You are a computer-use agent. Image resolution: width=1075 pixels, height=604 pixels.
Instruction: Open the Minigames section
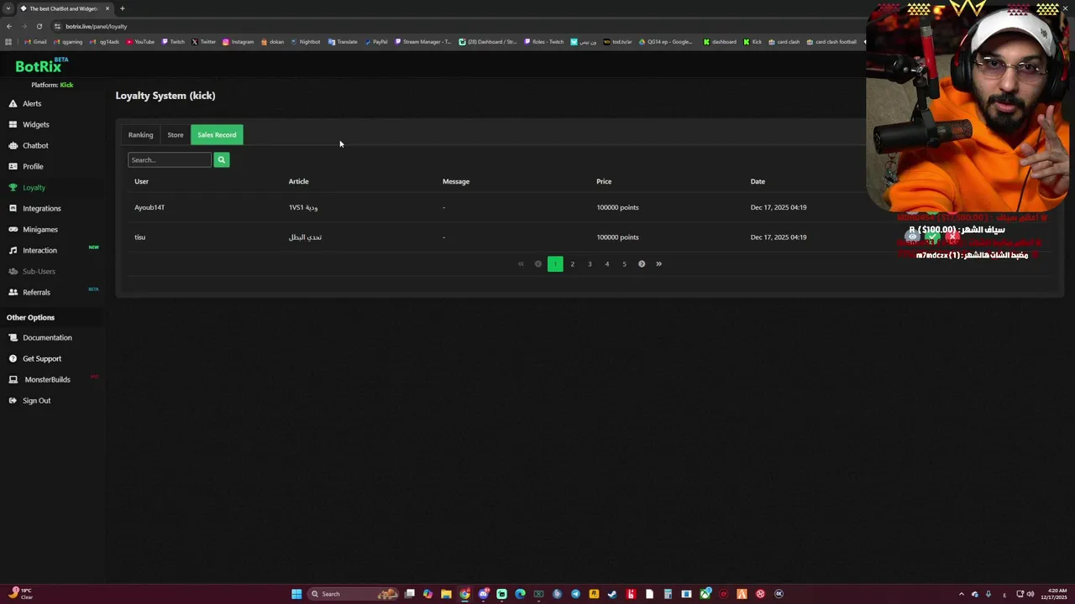pos(40,229)
